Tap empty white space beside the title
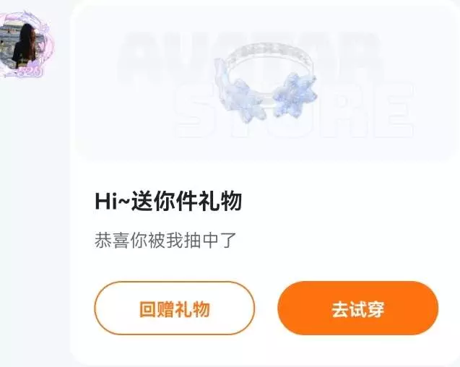Image resolution: width=460 pixels, height=367 pixels. 346,201
